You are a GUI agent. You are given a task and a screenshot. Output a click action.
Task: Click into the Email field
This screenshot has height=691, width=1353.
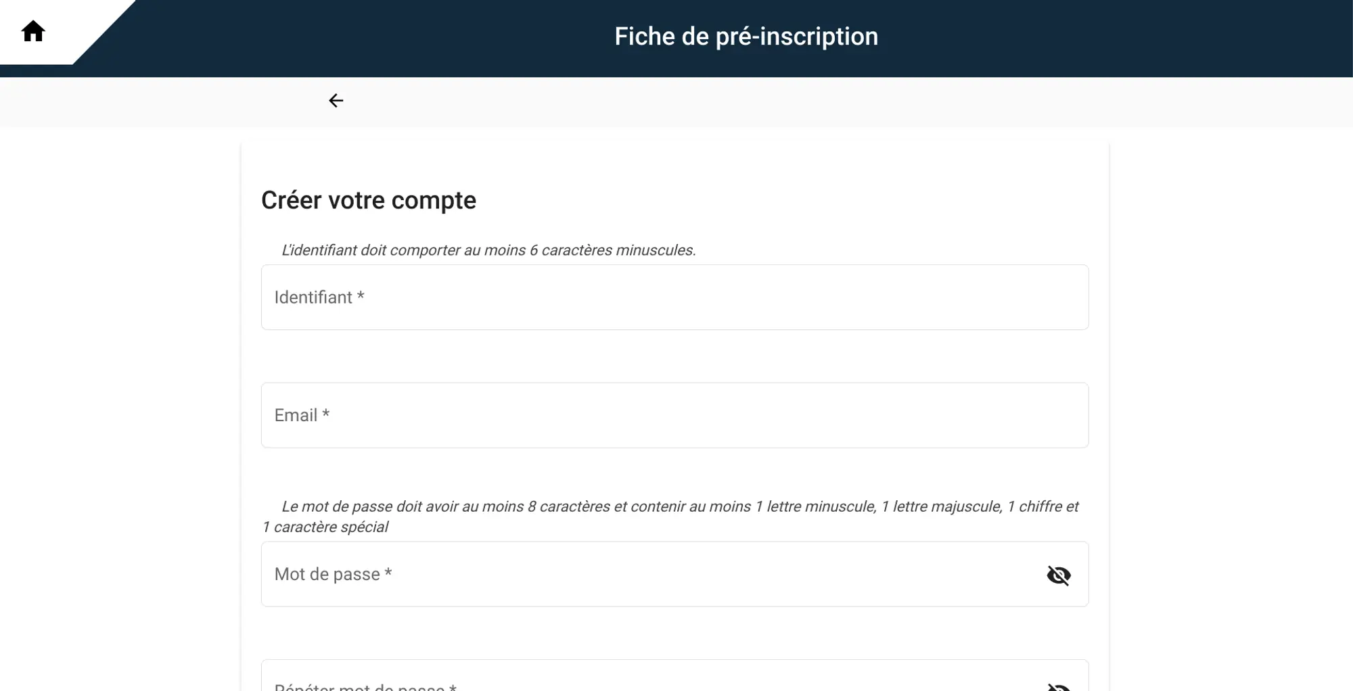674,415
